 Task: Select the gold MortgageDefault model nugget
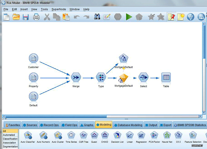123,78
